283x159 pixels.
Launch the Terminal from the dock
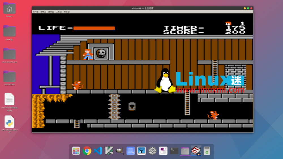tap(174, 151)
